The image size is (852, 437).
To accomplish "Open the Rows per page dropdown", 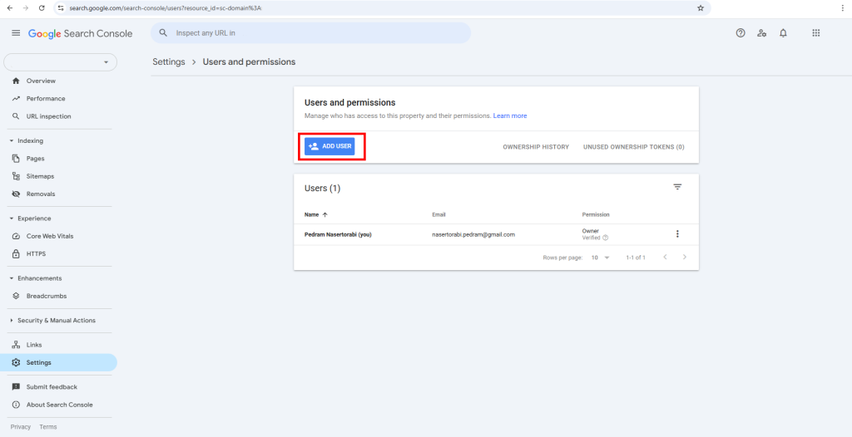I will [601, 258].
